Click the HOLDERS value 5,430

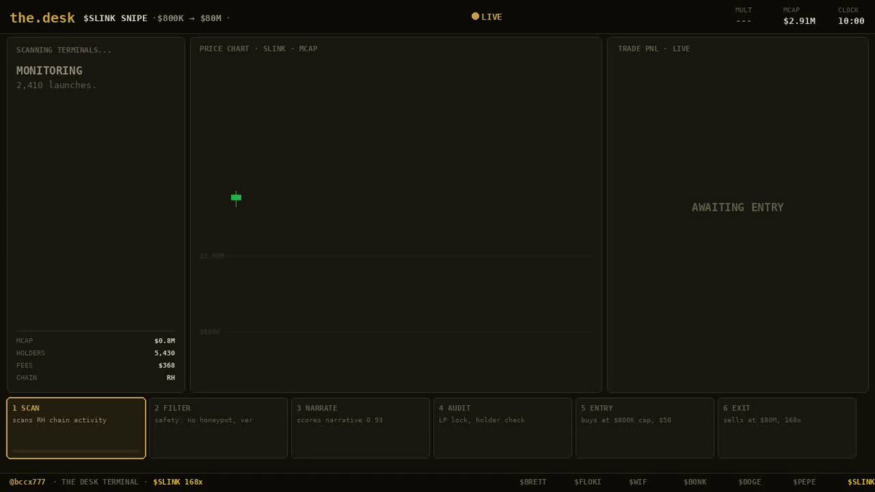click(x=165, y=353)
